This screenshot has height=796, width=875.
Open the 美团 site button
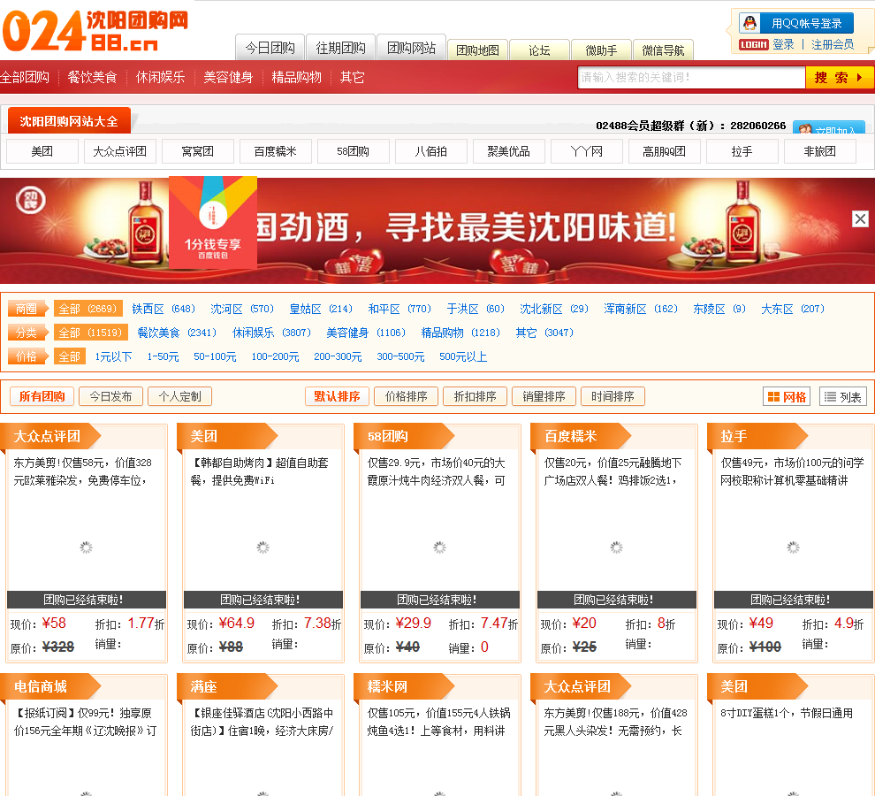click(42, 151)
